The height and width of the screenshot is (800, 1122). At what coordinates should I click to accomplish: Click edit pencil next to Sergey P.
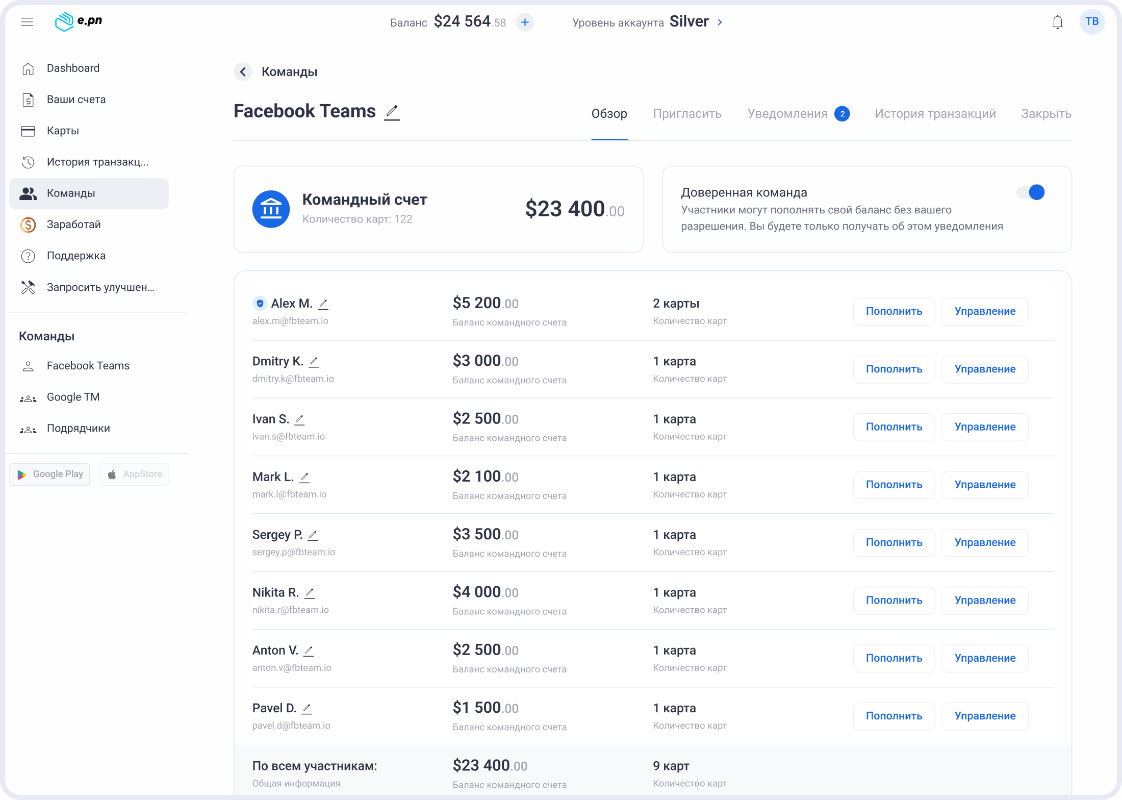click(x=313, y=535)
